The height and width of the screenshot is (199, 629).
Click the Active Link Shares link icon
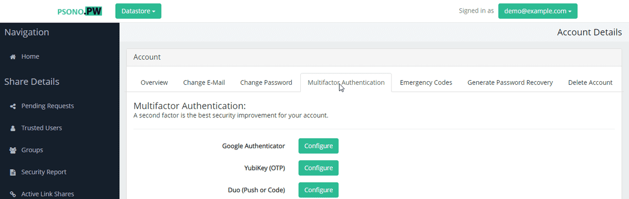(x=13, y=194)
